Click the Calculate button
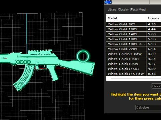The height and width of the screenshot is (120, 161). pyautogui.click(x=148, y=107)
